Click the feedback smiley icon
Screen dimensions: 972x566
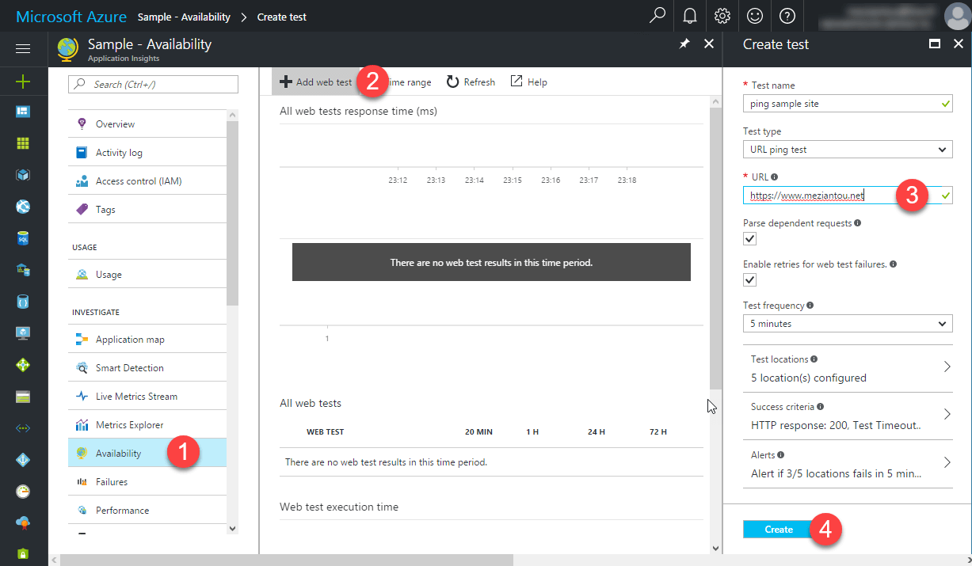click(754, 16)
